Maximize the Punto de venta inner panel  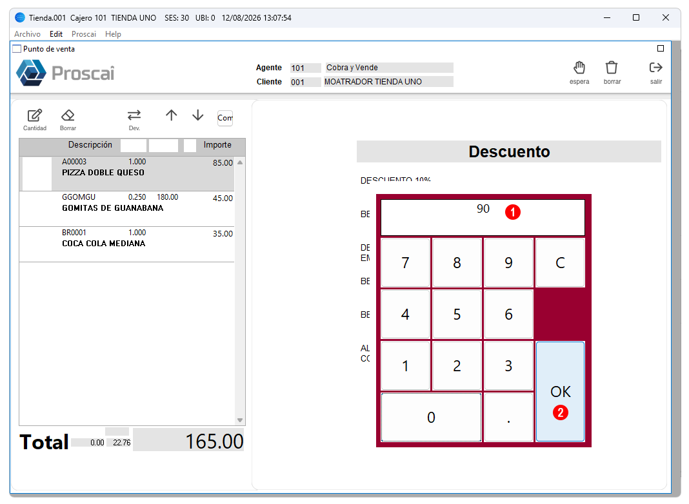(661, 48)
